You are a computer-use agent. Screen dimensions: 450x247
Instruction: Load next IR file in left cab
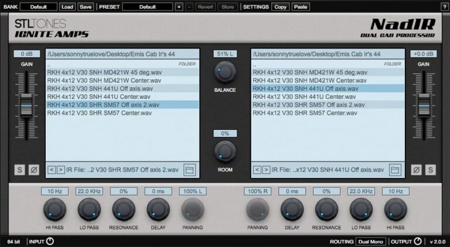click(x=60, y=170)
